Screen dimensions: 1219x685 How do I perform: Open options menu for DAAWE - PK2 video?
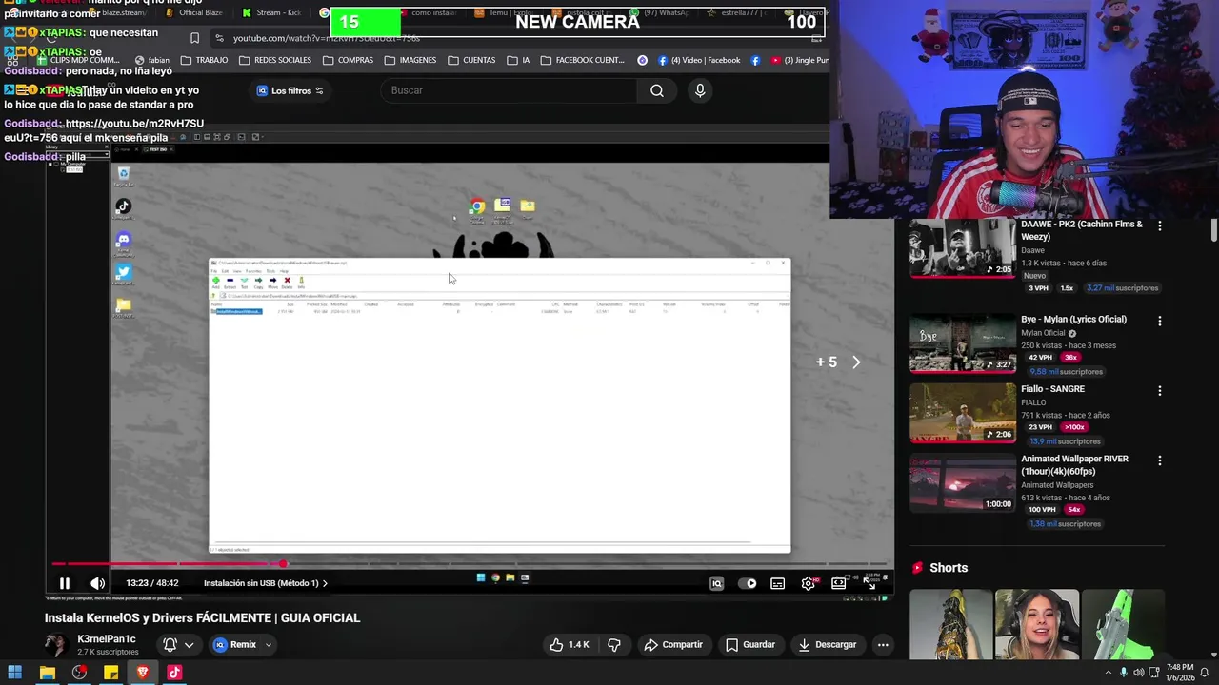click(x=1159, y=225)
